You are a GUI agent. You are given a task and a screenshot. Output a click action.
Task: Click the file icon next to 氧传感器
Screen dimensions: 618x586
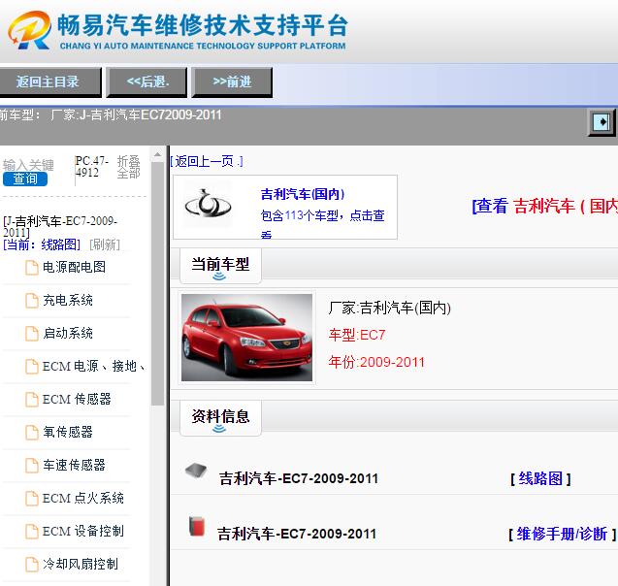[32, 433]
